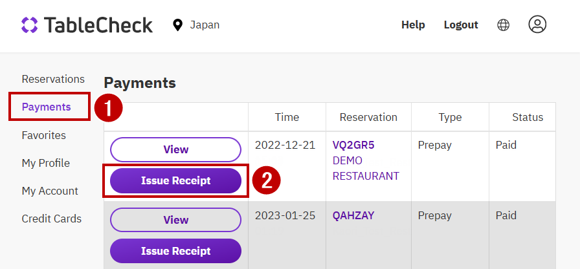
Task: Open Favorites in the sidebar
Action: click(x=44, y=135)
